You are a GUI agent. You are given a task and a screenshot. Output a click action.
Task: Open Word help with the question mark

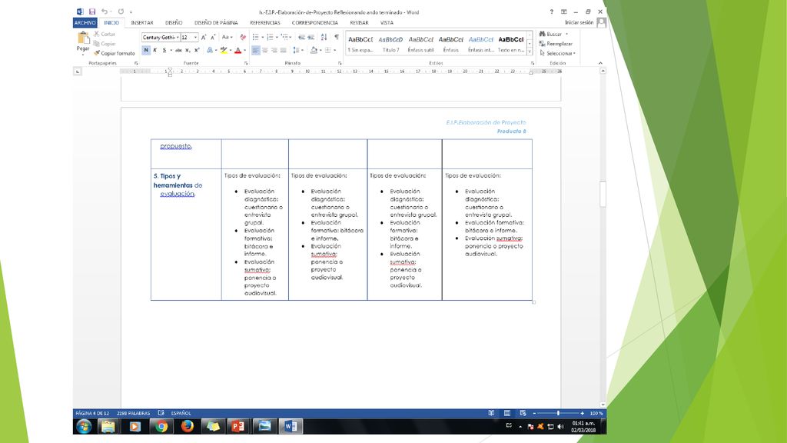[551, 12]
